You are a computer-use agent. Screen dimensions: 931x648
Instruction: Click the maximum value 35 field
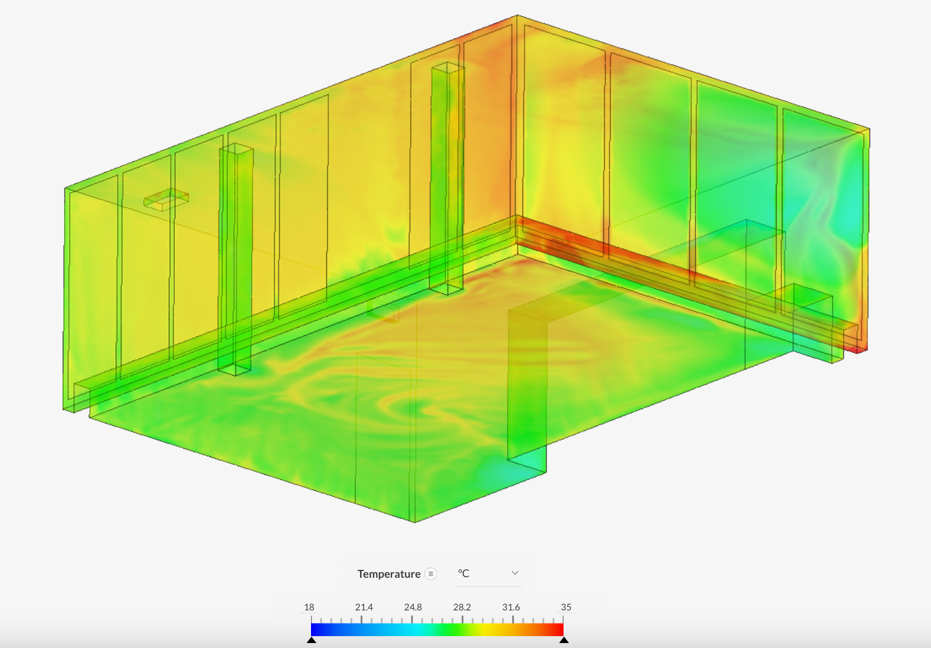[x=566, y=607]
